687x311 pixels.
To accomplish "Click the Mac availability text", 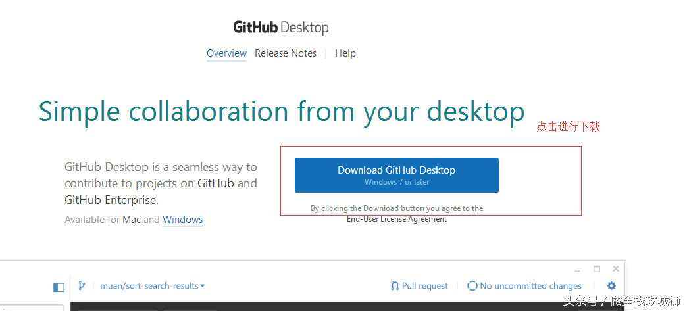I will (132, 220).
